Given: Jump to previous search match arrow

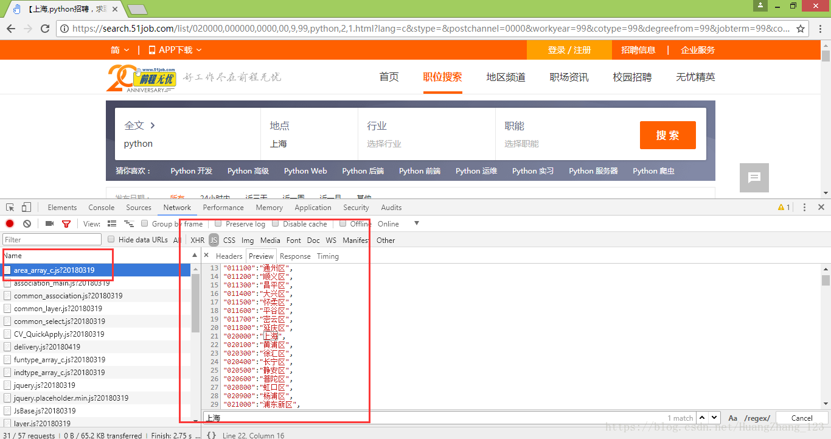Looking at the screenshot, I should click(x=703, y=418).
